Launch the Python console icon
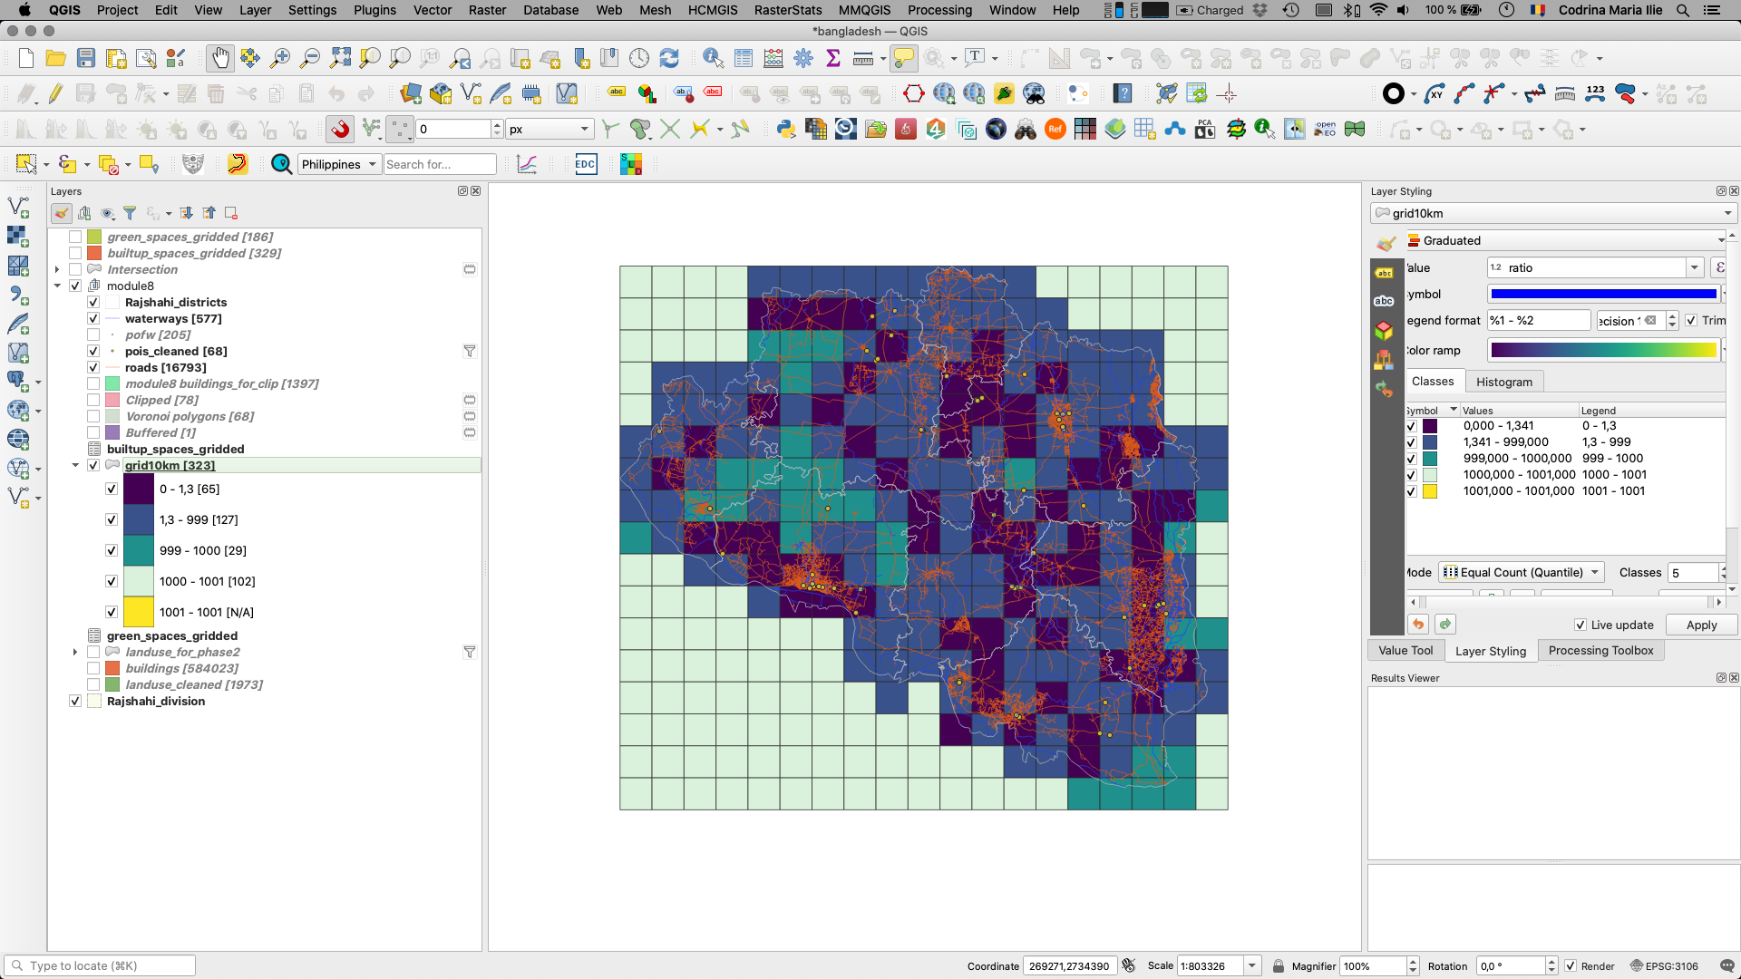This screenshot has height=979, width=1741. [x=786, y=130]
